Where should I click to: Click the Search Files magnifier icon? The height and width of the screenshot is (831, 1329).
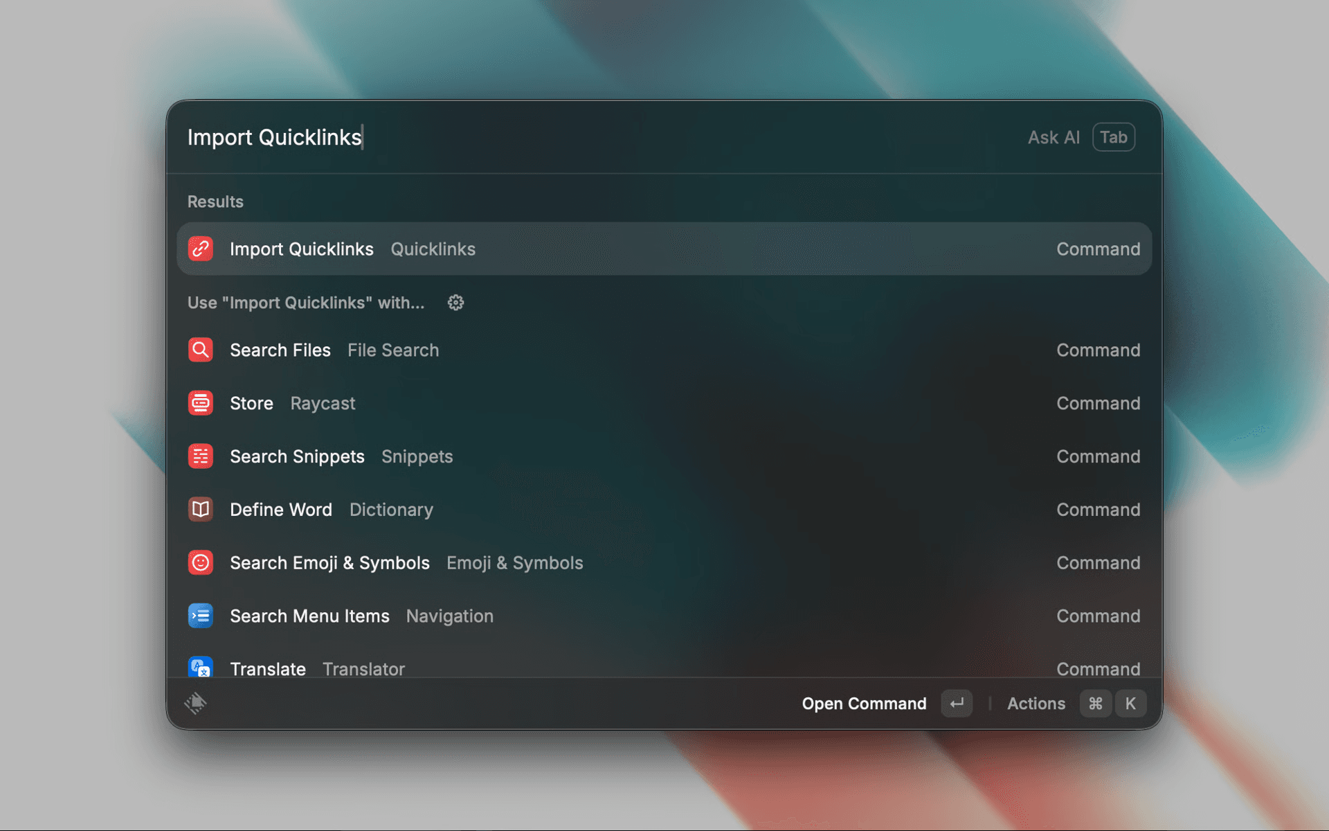click(200, 350)
